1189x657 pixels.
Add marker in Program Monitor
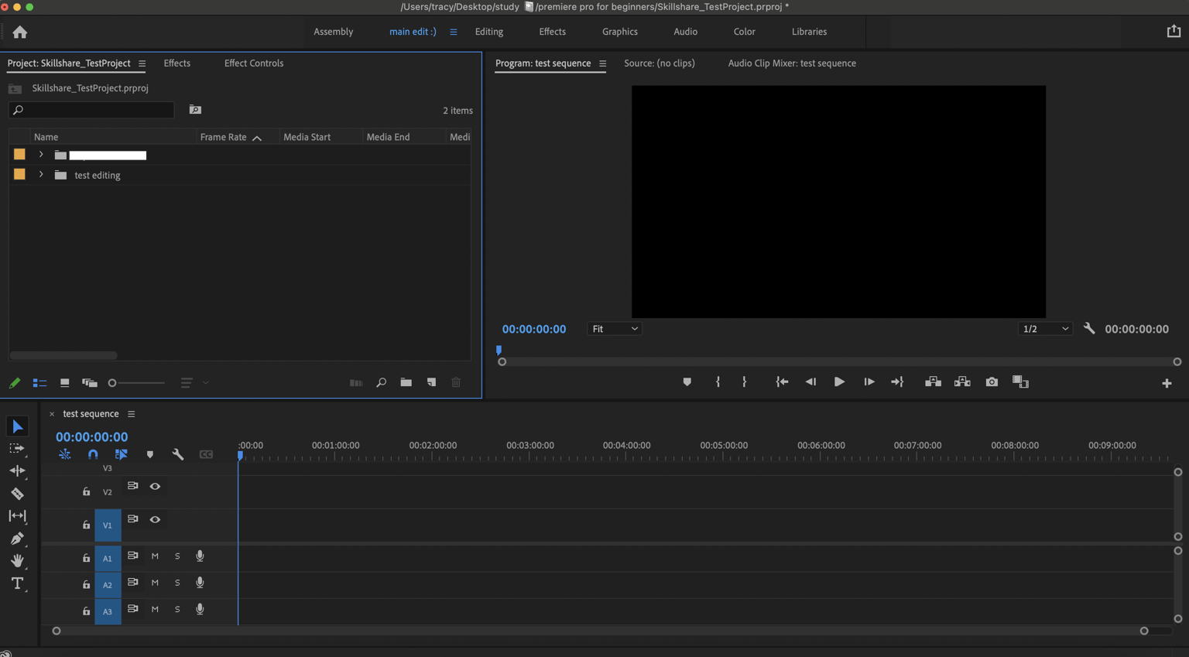tap(687, 382)
